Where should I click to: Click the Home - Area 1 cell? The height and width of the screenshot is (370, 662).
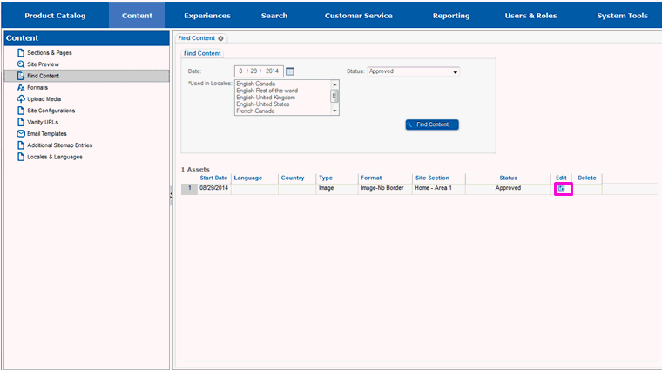pos(439,188)
